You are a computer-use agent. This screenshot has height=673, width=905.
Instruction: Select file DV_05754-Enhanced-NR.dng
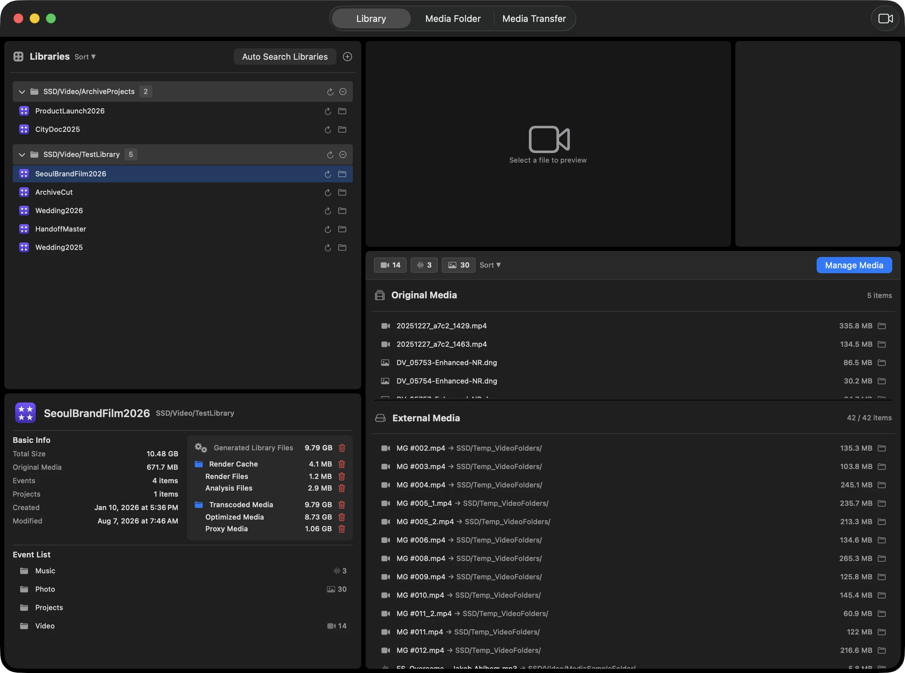tap(633, 381)
